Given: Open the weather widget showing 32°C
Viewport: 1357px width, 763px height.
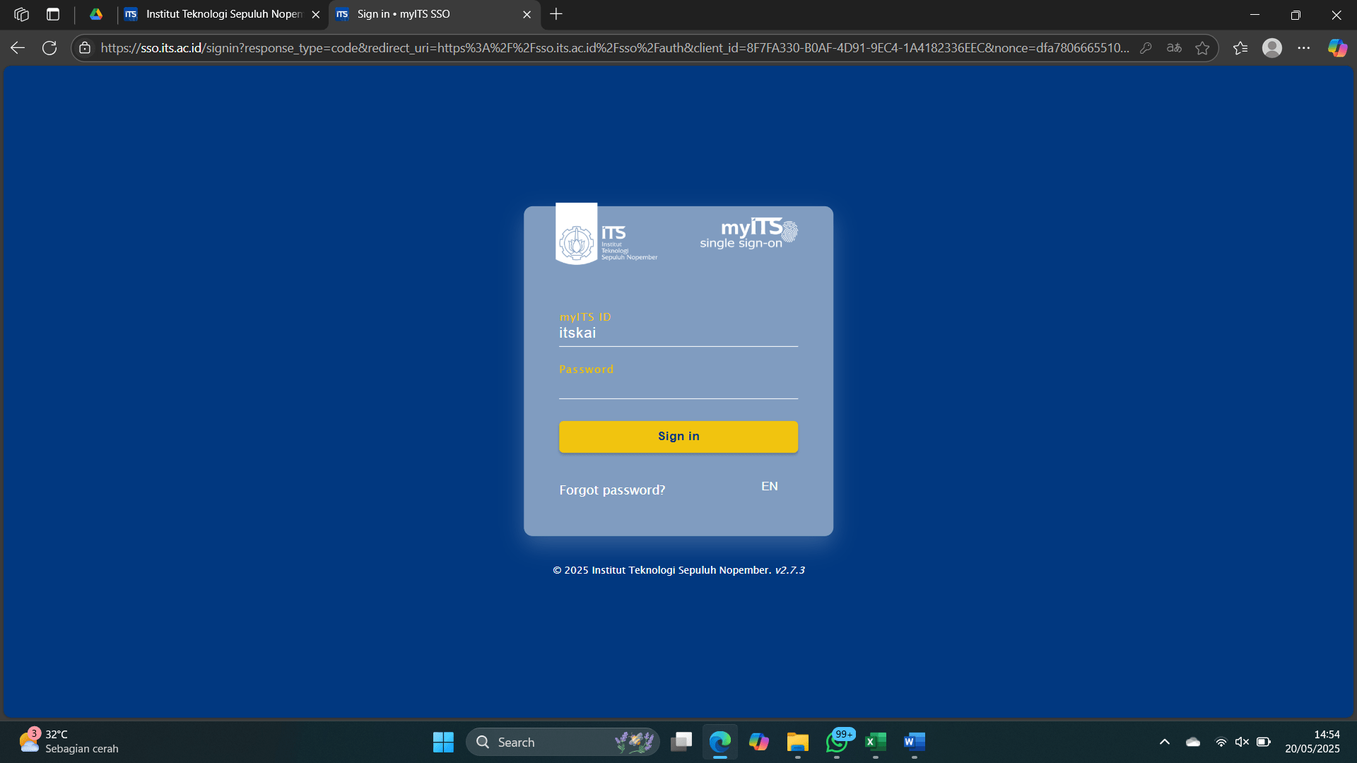Looking at the screenshot, I should point(69,742).
